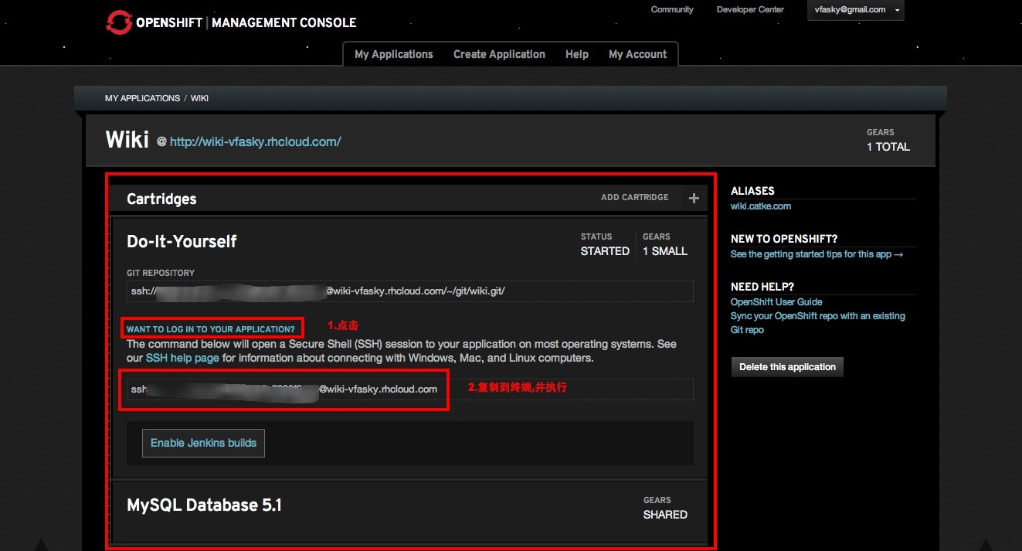1022x551 pixels.
Task: Click the Do-It-Yourself cartridge heading
Action: pyautogui.click(x=182, y=241)
